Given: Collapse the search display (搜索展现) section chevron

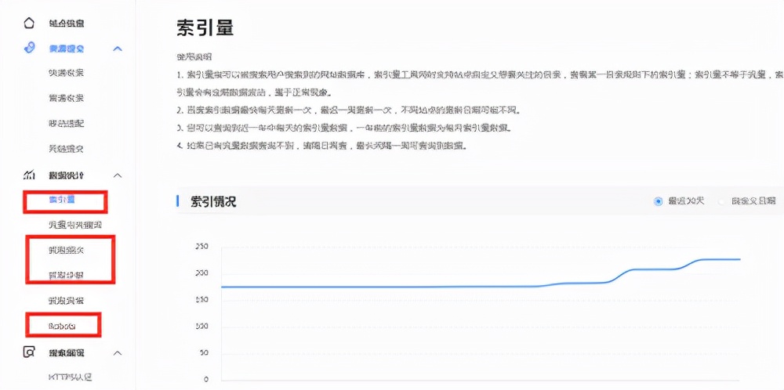Looking at the screenshot, I should 118,353.
